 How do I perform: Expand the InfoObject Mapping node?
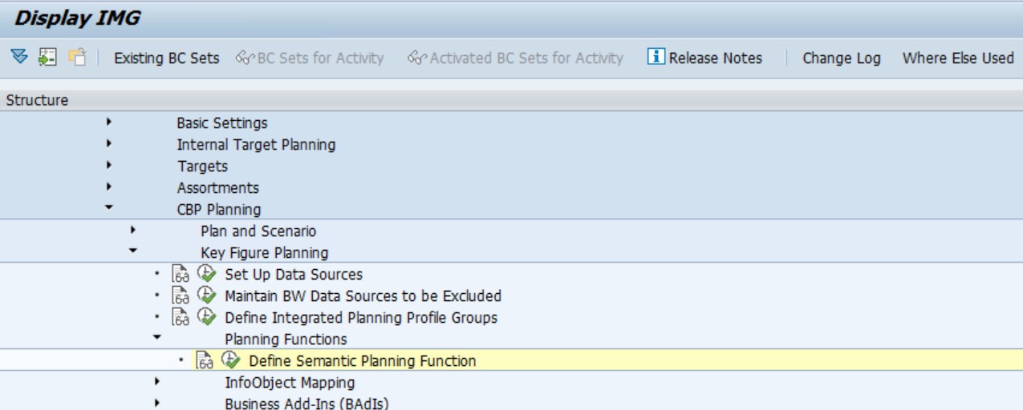[x=156, y=383]
